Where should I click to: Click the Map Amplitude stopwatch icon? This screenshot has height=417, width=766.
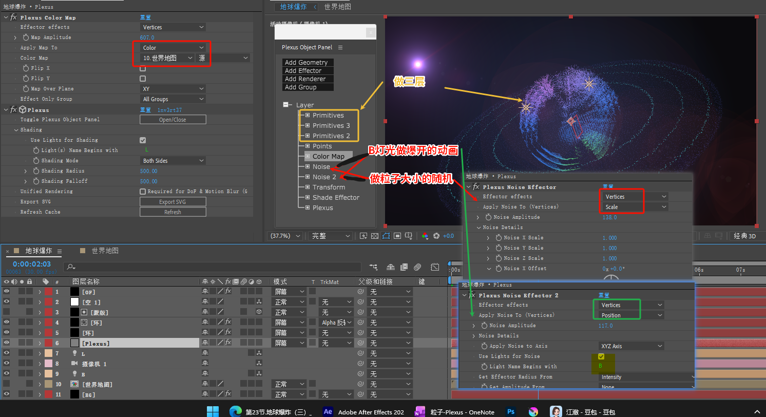pyautogui.click(x=26, y=37)
